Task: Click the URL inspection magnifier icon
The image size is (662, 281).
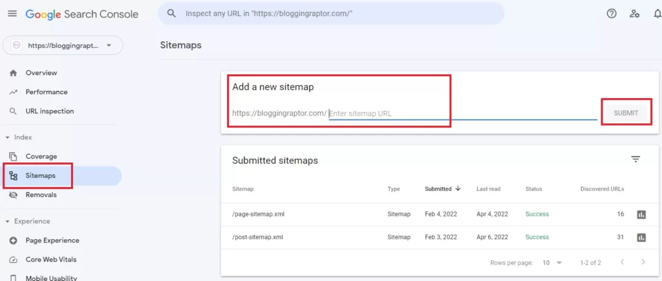Action: pyautogui.click(x=14, y=111)
